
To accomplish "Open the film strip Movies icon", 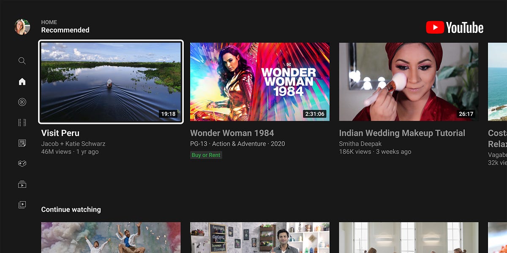I will pyautogui.click(x=22, y=123).
